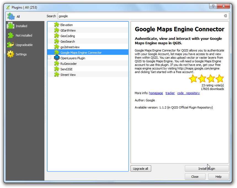Click the Send2GE plugin puzzle icon
The height and width of the screenshot is (188, 237).
tap(57, 69)
